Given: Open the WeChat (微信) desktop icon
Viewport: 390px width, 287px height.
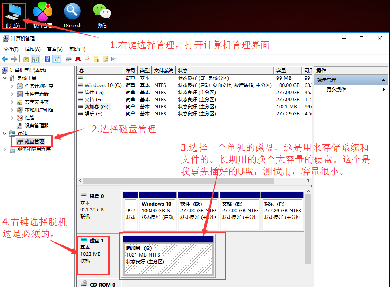Looking at the screenshot, I should click(102, 15).
